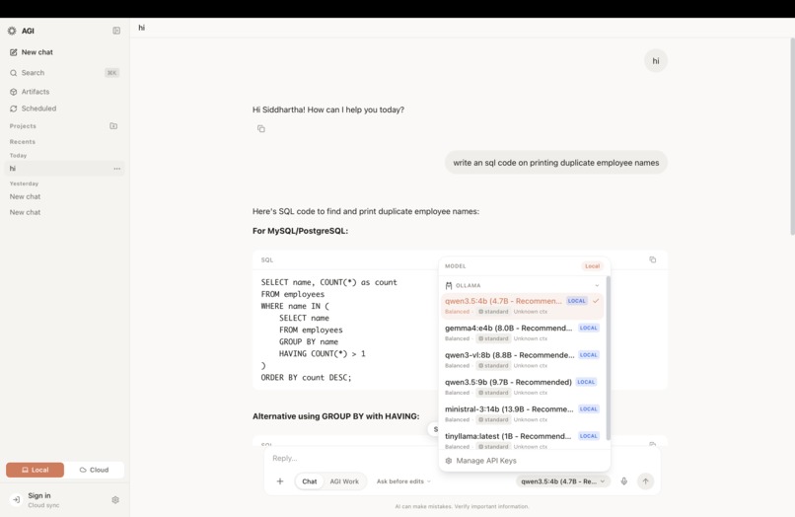Click the send arrow button
Viewport: 795px width, 517px height.
[x=645, y=481]
